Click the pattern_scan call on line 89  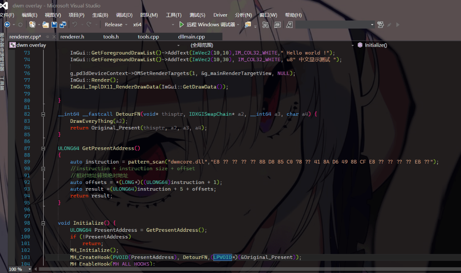[146, 162]
